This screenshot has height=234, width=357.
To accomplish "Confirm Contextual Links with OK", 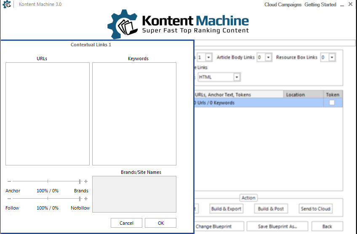I will click(160, 223).
